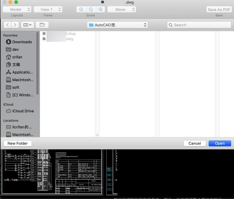Select the dev folder in sidebar
Image resolution: width=234 pixels, height=199 pixels.
coord(12,49)
